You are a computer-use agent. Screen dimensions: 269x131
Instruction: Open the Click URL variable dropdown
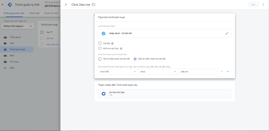click(118, 72)
